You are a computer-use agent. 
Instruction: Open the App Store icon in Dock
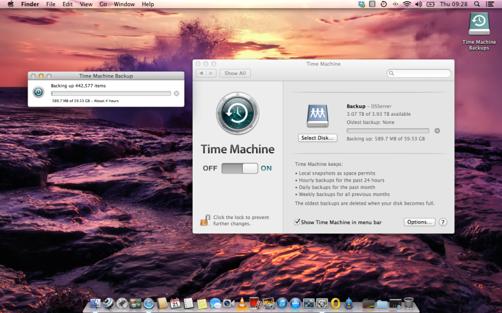(296, 303)
